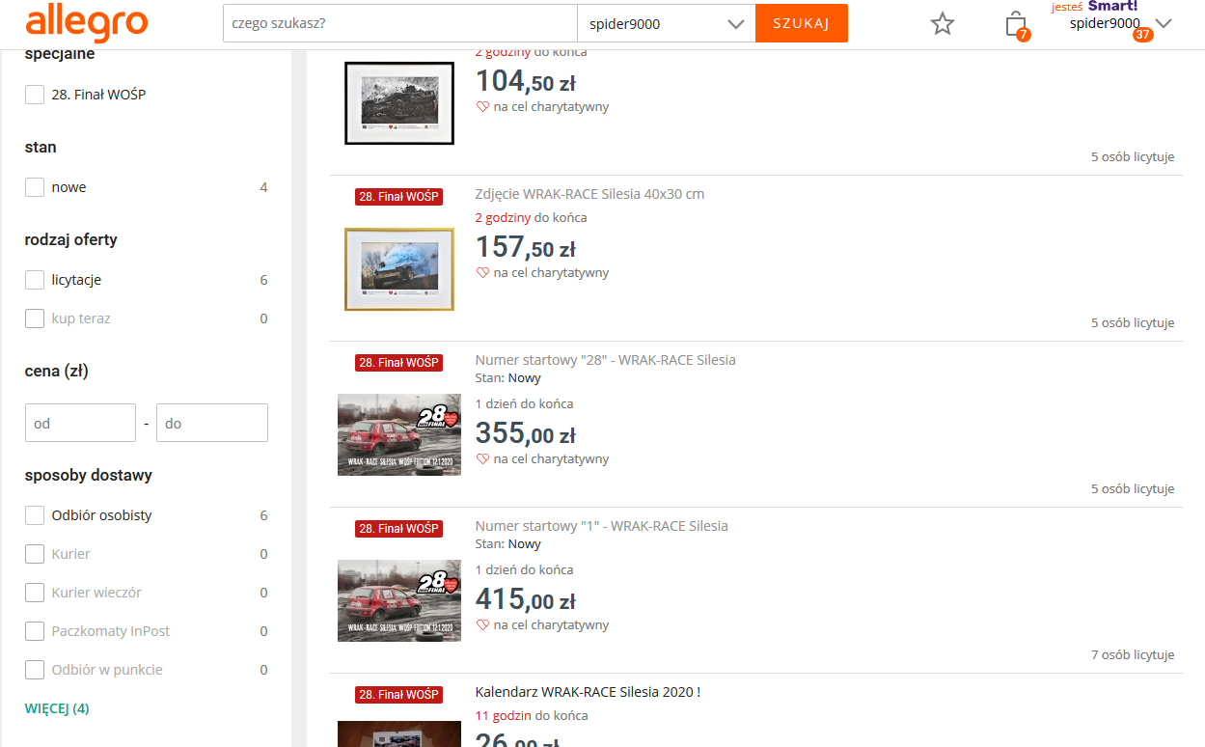Select Odbiór osobisty delivery checkbox
1205x747 pixels.
click(35, 515)
